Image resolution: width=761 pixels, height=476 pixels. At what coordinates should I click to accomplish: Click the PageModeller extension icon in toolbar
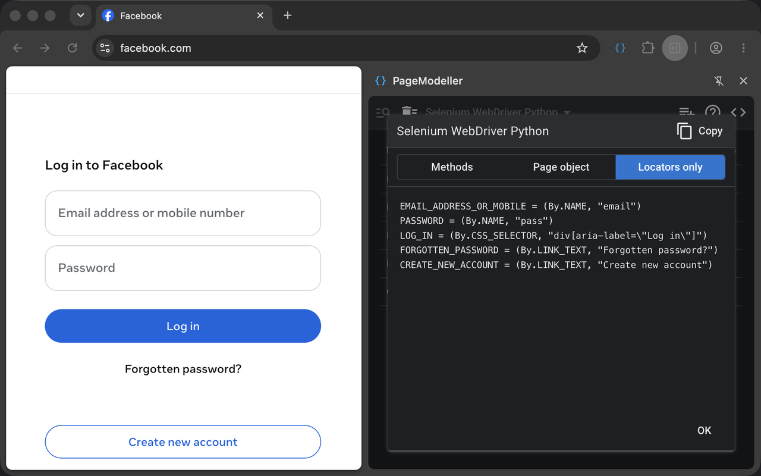620,48
